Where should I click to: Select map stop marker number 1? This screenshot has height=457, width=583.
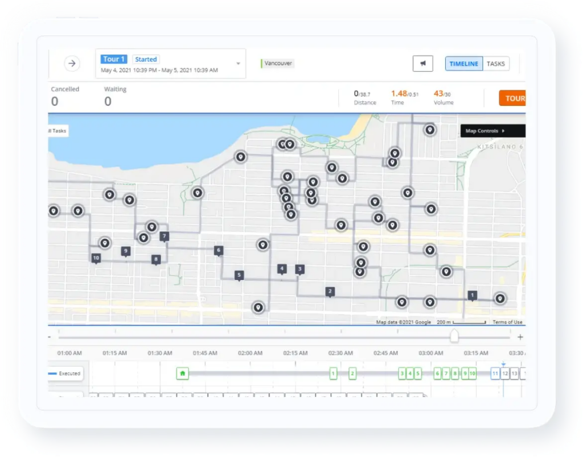click(x=472, y=296)
